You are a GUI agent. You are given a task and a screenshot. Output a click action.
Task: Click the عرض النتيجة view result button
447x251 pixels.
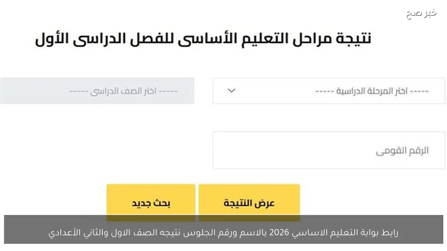(x=249, y=202)
